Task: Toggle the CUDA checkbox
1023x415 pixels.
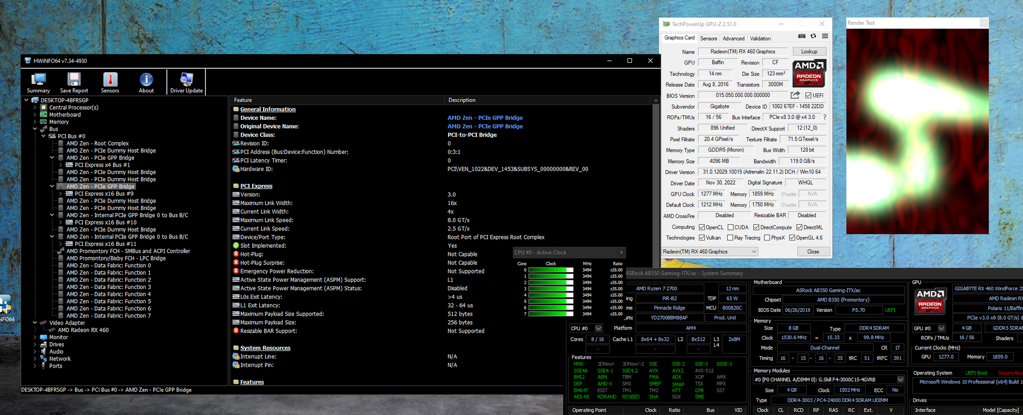Action: click(x=731, y=227)
